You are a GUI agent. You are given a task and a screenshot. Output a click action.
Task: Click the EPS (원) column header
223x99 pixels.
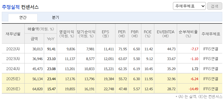pyautogui.click(x=106, y=34)
